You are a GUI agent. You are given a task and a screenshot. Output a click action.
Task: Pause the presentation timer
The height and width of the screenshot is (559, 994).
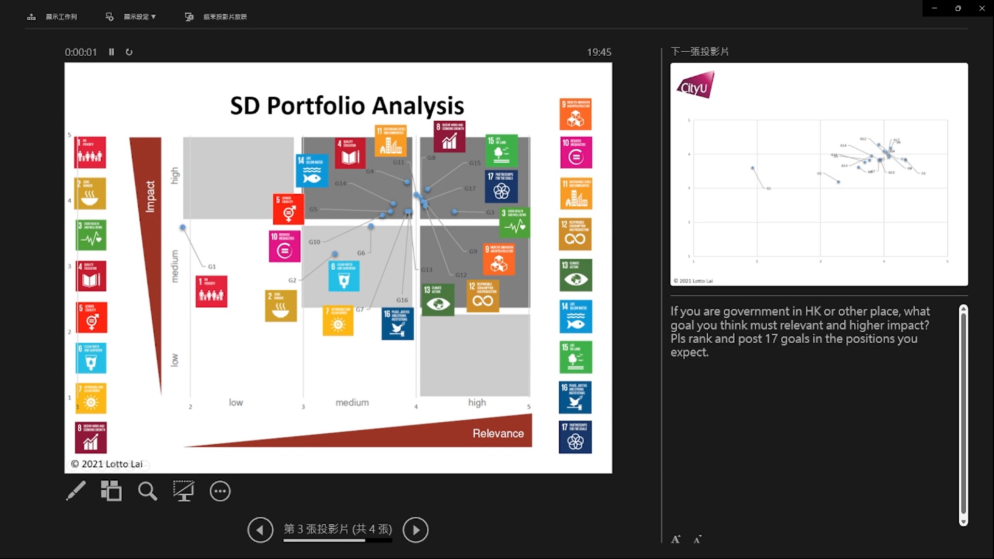click(x=111, y=52)
